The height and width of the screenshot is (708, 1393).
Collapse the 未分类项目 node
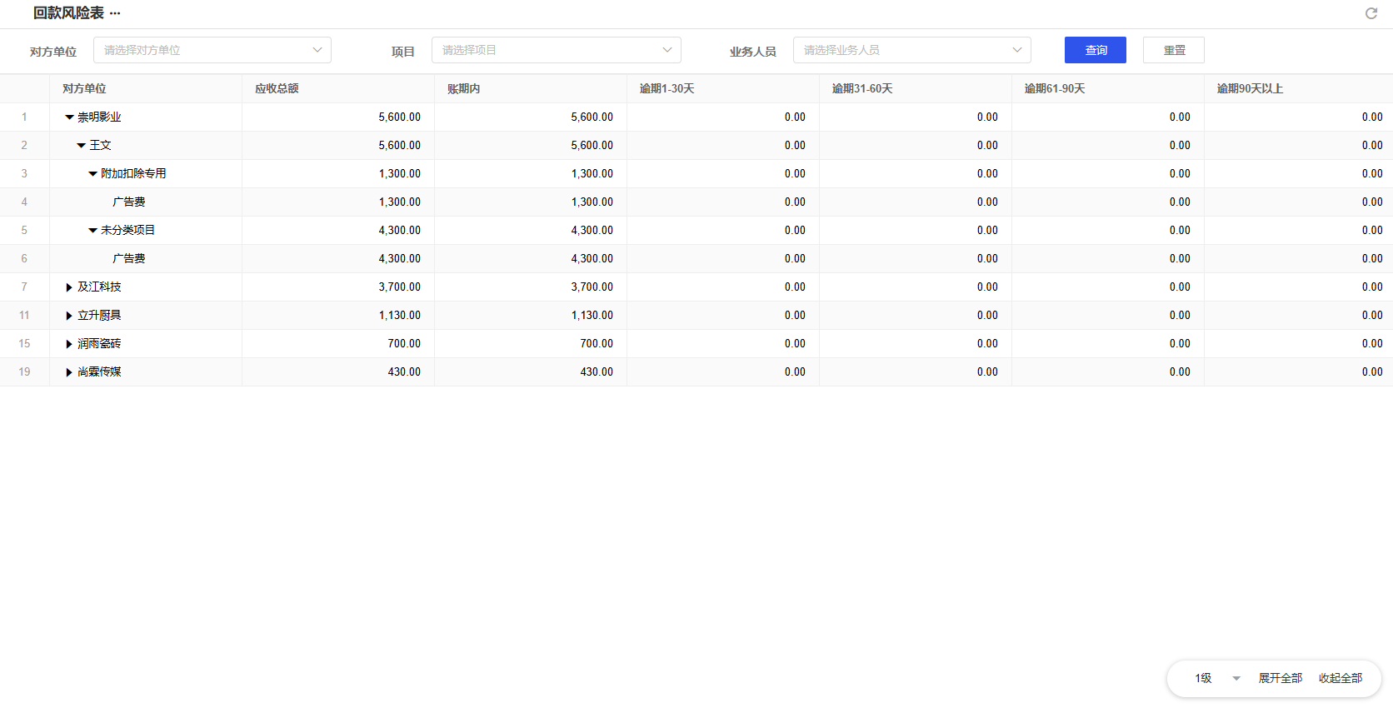(x=92, y=231)
